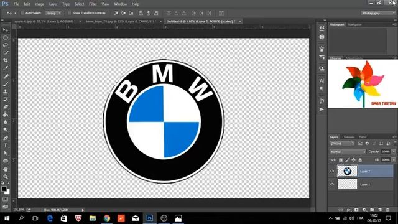Select the Eraser tool
The width and height of the screenshot is (398, 224).
point(6,107)
